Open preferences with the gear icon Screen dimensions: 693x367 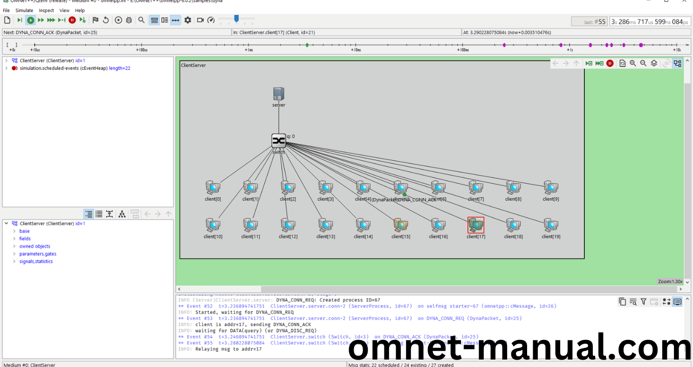pos(187,20)
